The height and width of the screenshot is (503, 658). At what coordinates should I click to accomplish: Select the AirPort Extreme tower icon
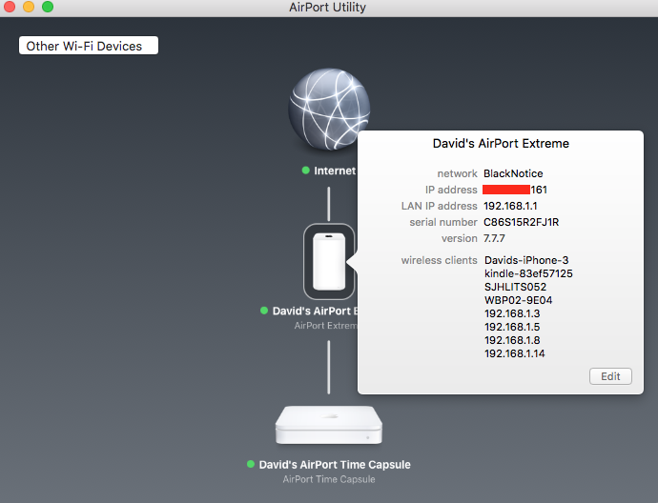329,262
